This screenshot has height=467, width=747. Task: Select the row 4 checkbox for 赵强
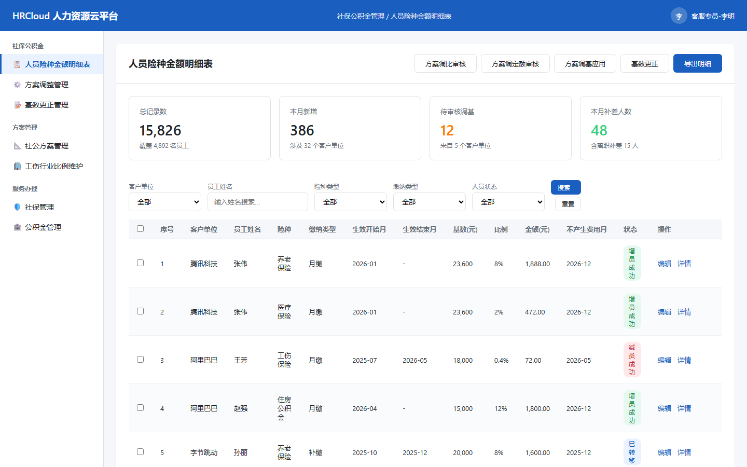tap(140, 408)
